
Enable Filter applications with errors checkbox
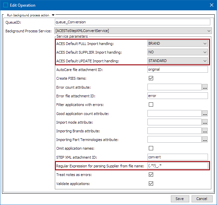(151, 104)
